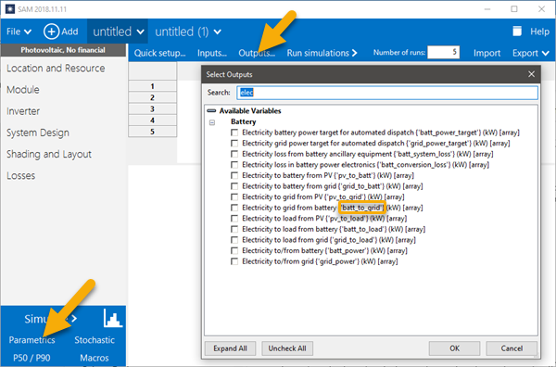The height and width of the screenshot is (367, 556).
Task: Open Outputs... in parametric toolbar
Action: coord(257,53)
